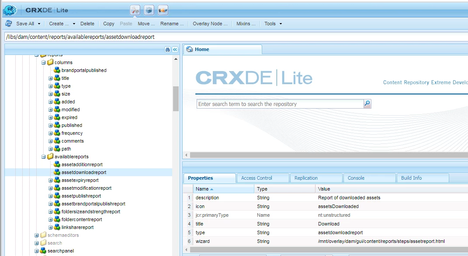Viewport: 468px width, 256px height.
Task: Expand the assetexpiryreport node
Action: [50, 180]
